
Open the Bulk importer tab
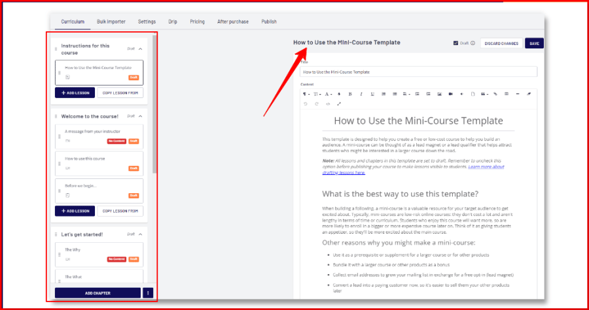(111, 22)
